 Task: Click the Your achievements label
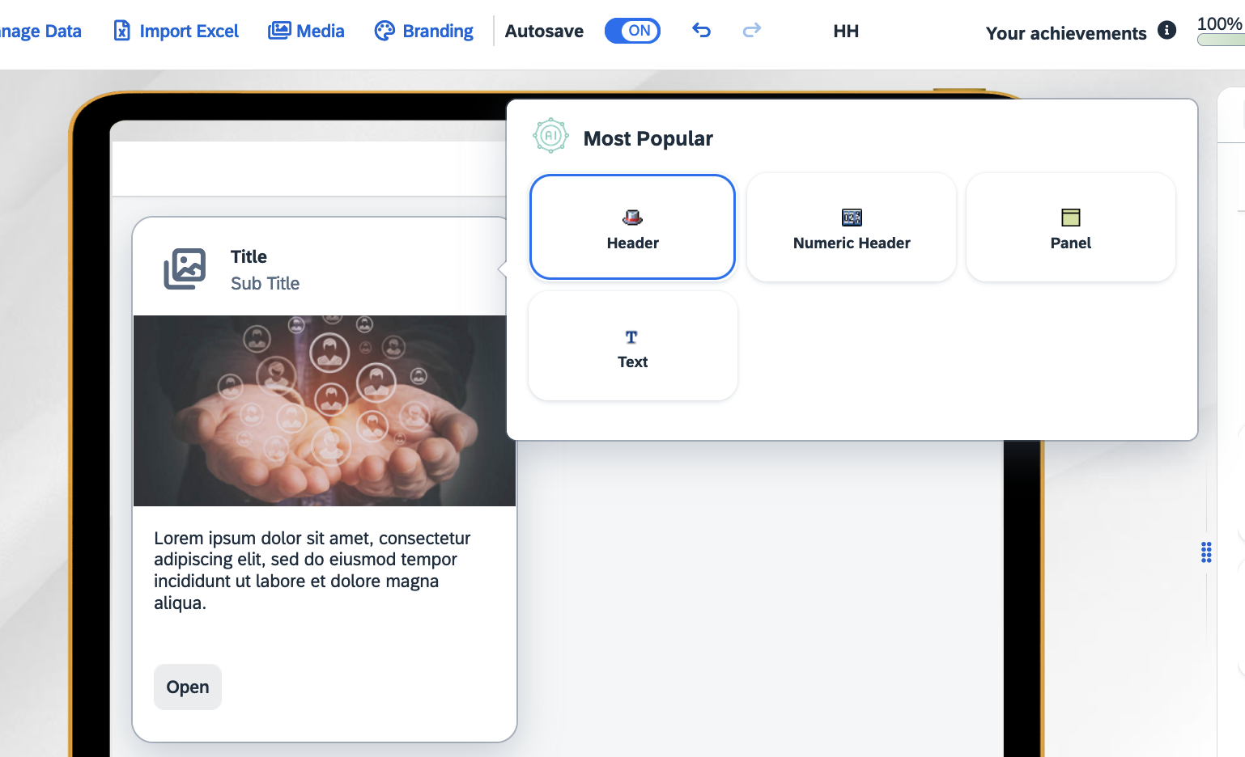(x=1066, y=33)
